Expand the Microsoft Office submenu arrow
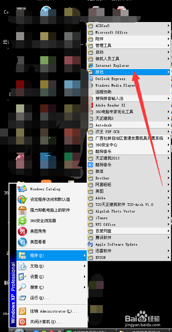 coord(168,33)
